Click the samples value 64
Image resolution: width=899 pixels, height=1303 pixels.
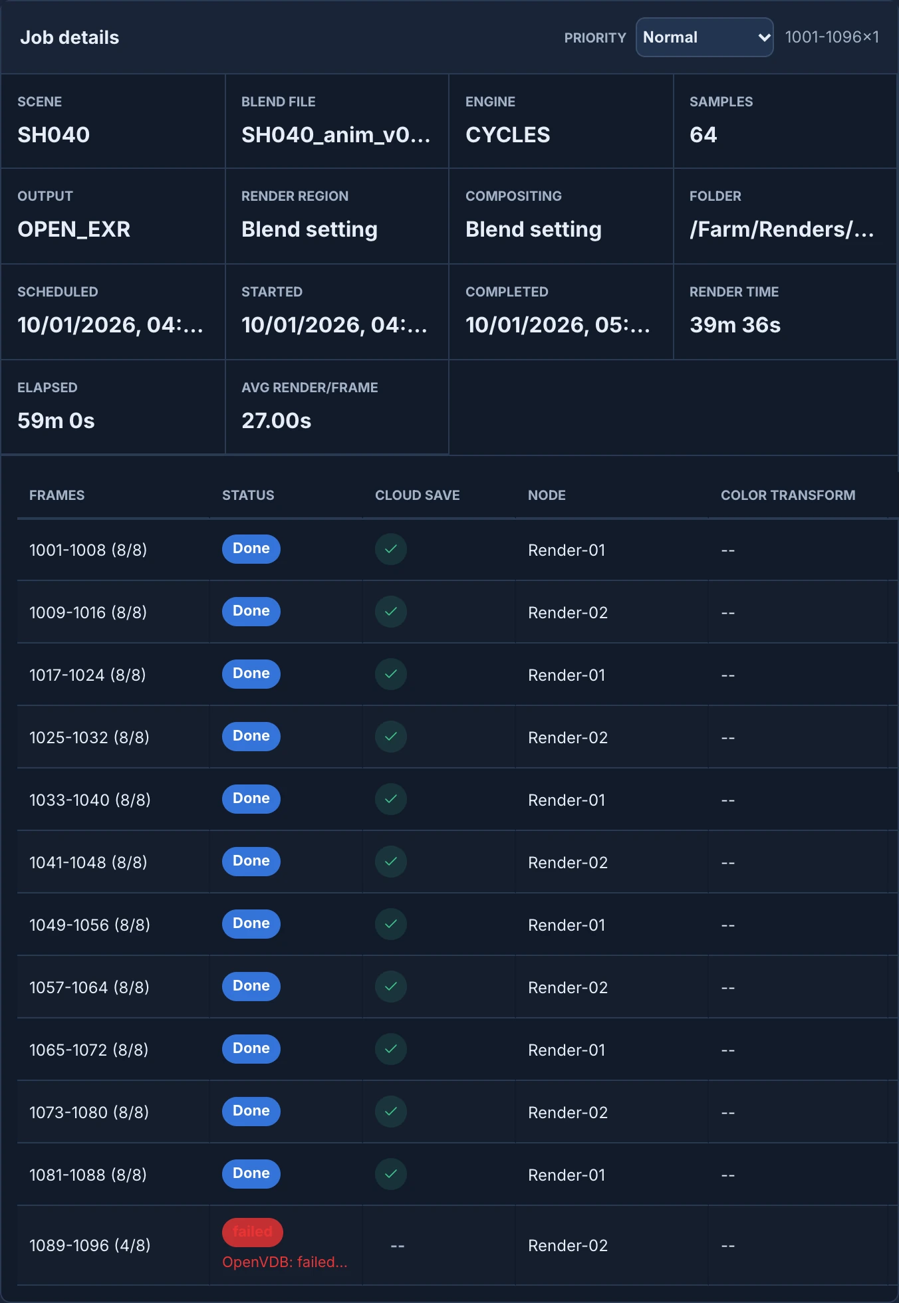tap(704, 135)
